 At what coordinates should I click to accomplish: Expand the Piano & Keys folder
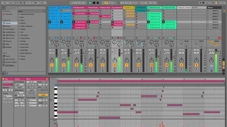[19, 38]
